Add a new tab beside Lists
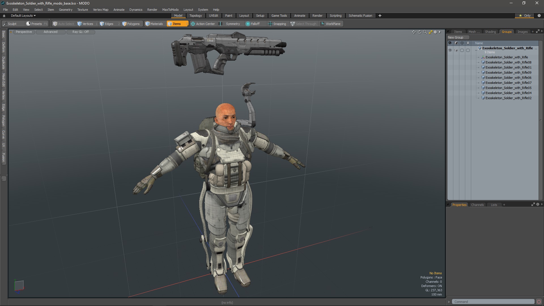The image size is (544, 306). pyautogui.click(x=504, y=205)
